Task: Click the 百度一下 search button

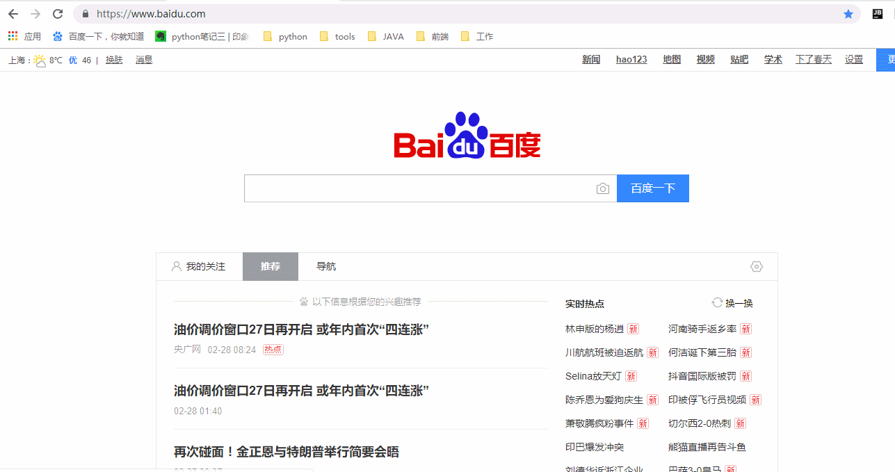Action: (x=653, y=188)
